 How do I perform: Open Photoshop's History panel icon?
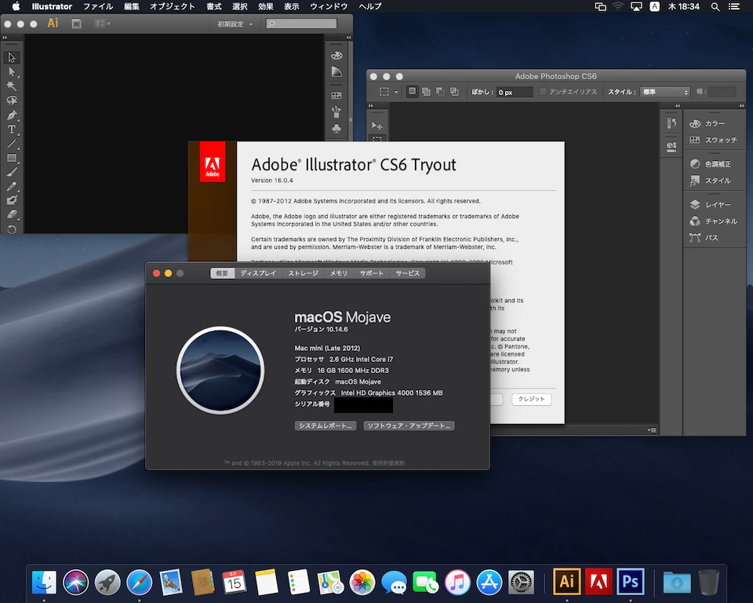[x=671, y=123]
